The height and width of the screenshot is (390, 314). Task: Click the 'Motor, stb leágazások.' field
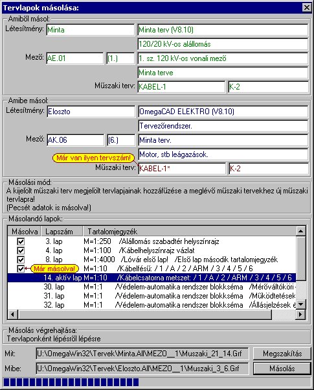tap(223, 154)
